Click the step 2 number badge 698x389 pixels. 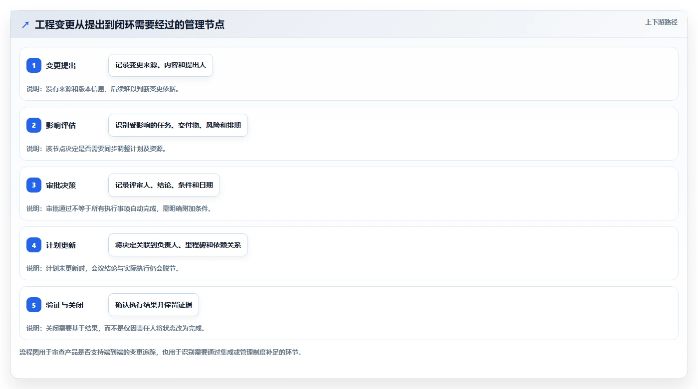tap(34, 125)
